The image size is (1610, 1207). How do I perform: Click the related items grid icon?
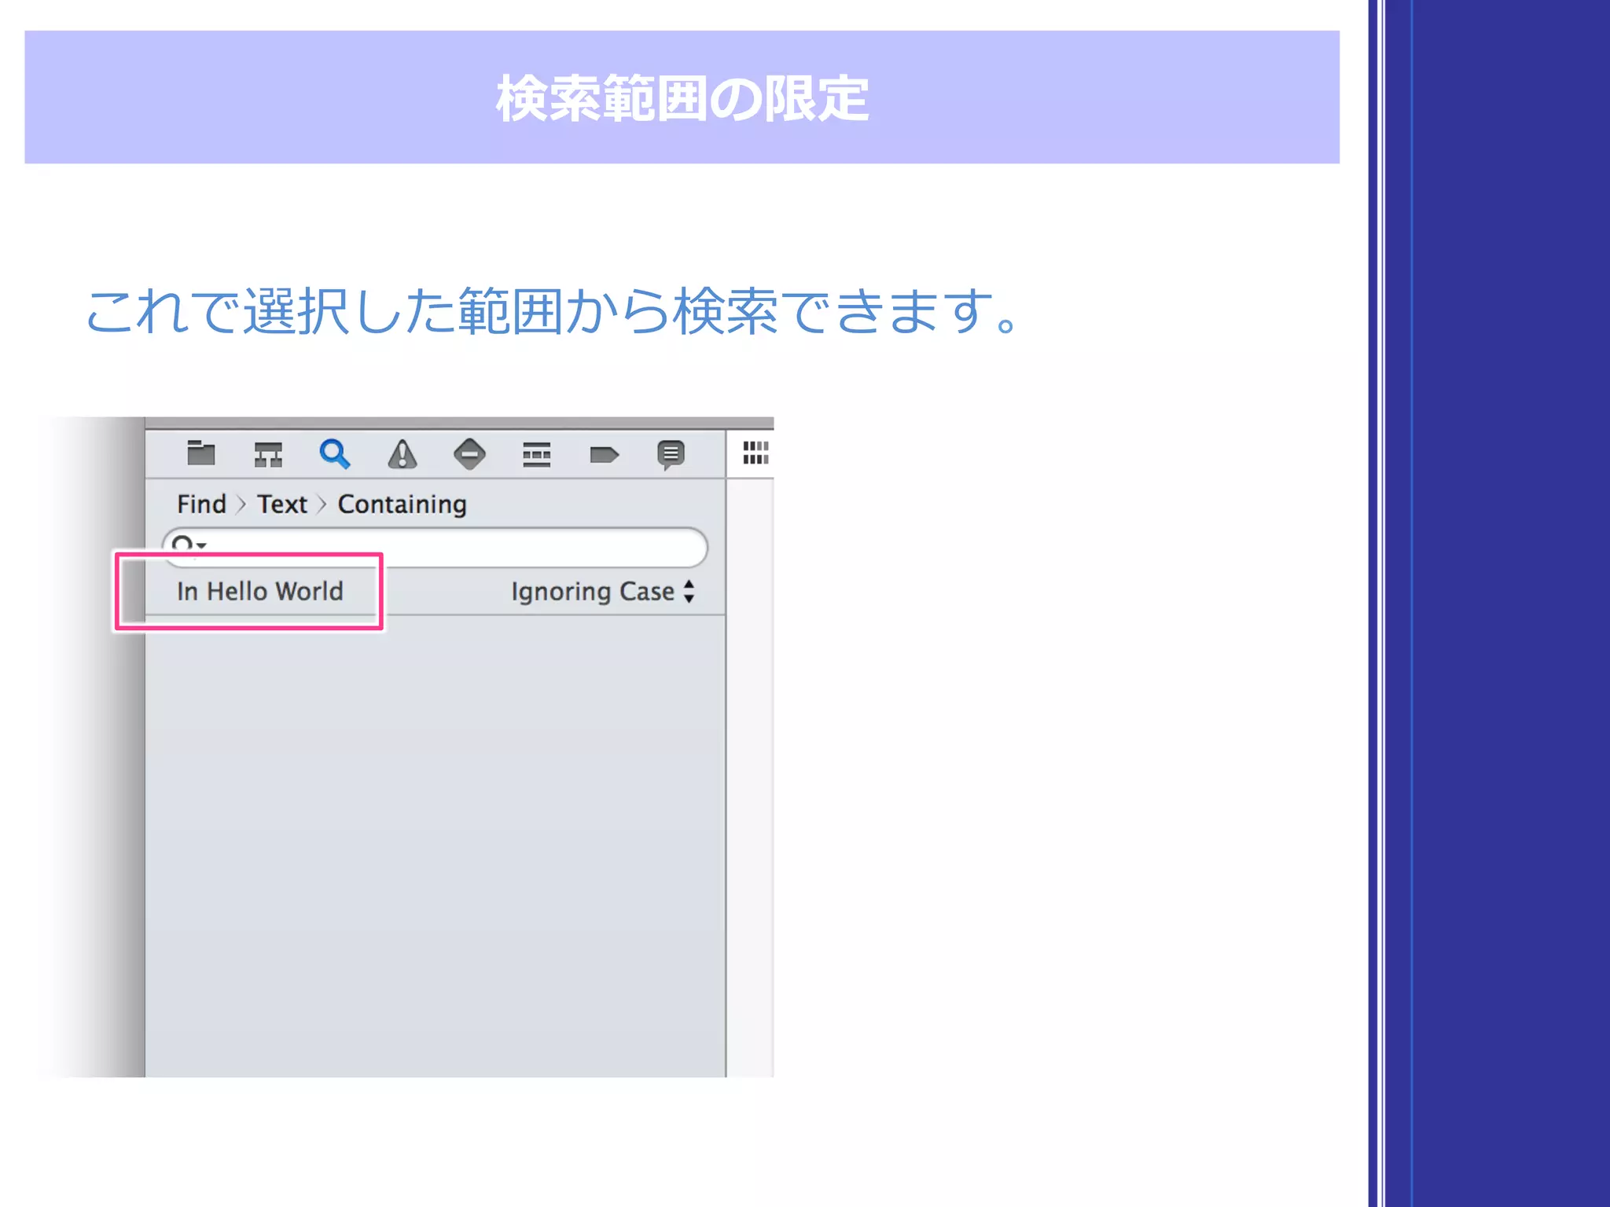(755, 453)
